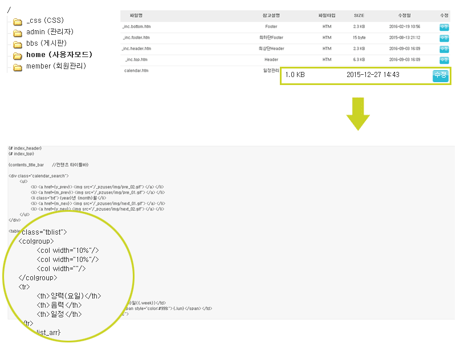Click the admin (관리자) folder icon
Image resolution: width=456 pixels, height=347 pixels.
(17, 33)
